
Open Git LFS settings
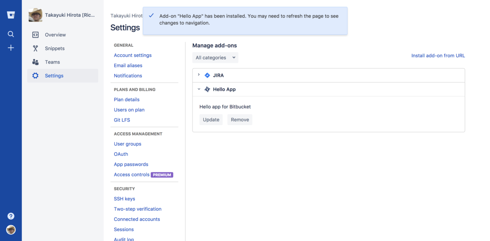coord(122,120)
